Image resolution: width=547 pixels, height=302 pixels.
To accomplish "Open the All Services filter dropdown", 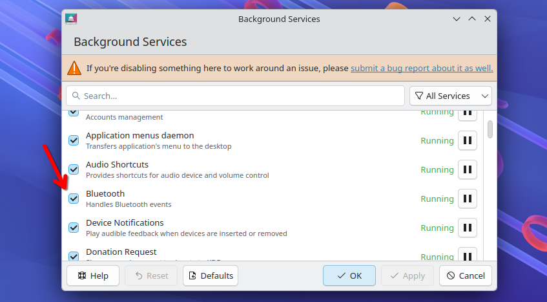I will [451, 96].
